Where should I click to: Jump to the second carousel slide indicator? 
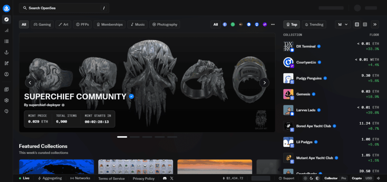(135, 137)
